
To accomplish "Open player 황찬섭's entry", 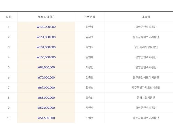I will pyautogui.click(x=90, y=87).
